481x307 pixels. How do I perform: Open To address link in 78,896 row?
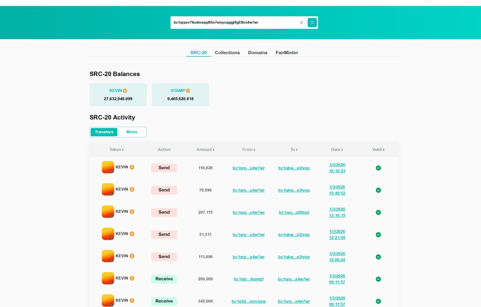click(294, 190)
